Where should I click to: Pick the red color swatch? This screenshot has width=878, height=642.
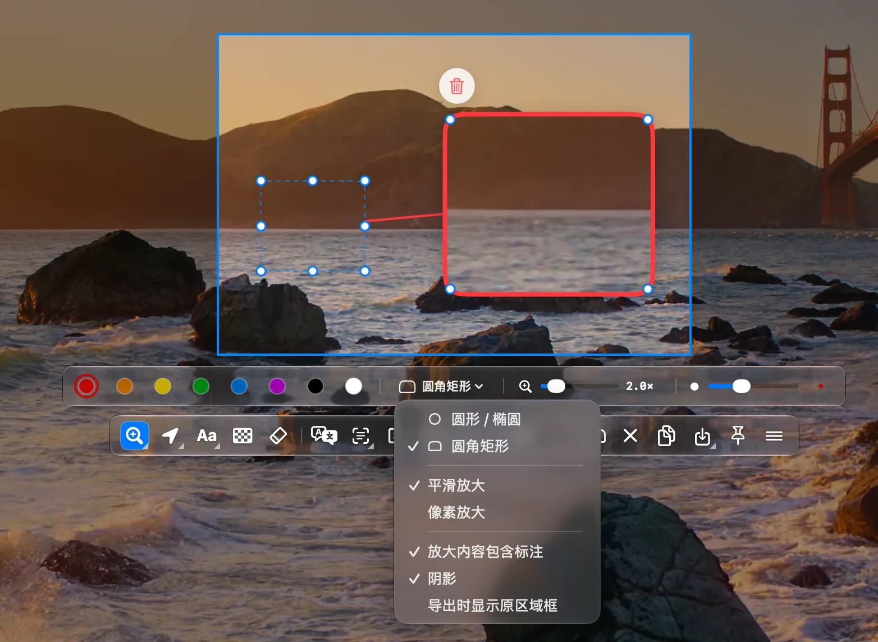[x=86, y=386]
